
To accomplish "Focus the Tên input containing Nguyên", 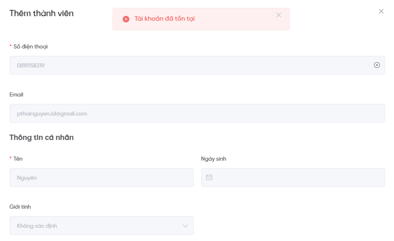I will (x=101, y=177).
